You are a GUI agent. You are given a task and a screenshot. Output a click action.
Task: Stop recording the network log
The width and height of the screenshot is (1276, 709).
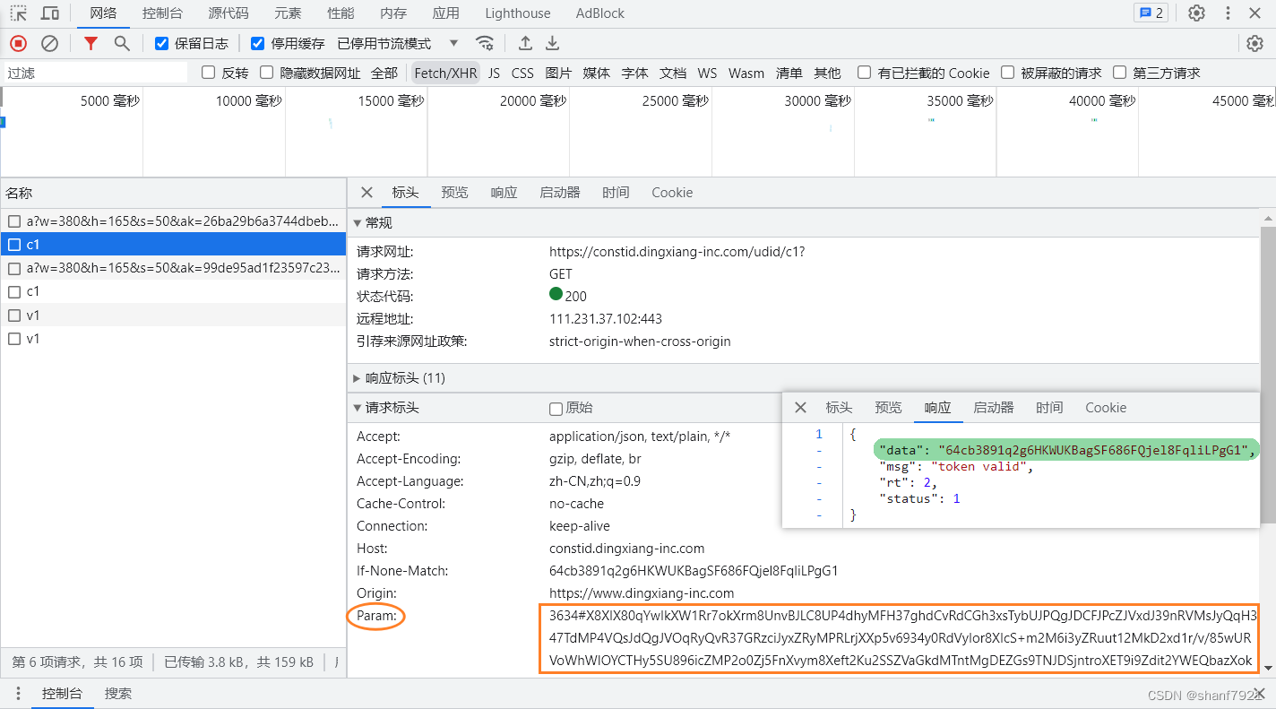coord(18,43)
